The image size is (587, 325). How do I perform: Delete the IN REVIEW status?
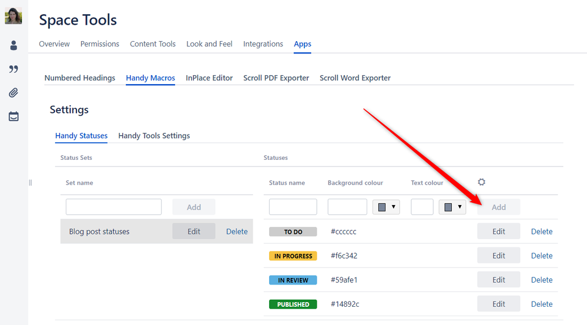542,280
